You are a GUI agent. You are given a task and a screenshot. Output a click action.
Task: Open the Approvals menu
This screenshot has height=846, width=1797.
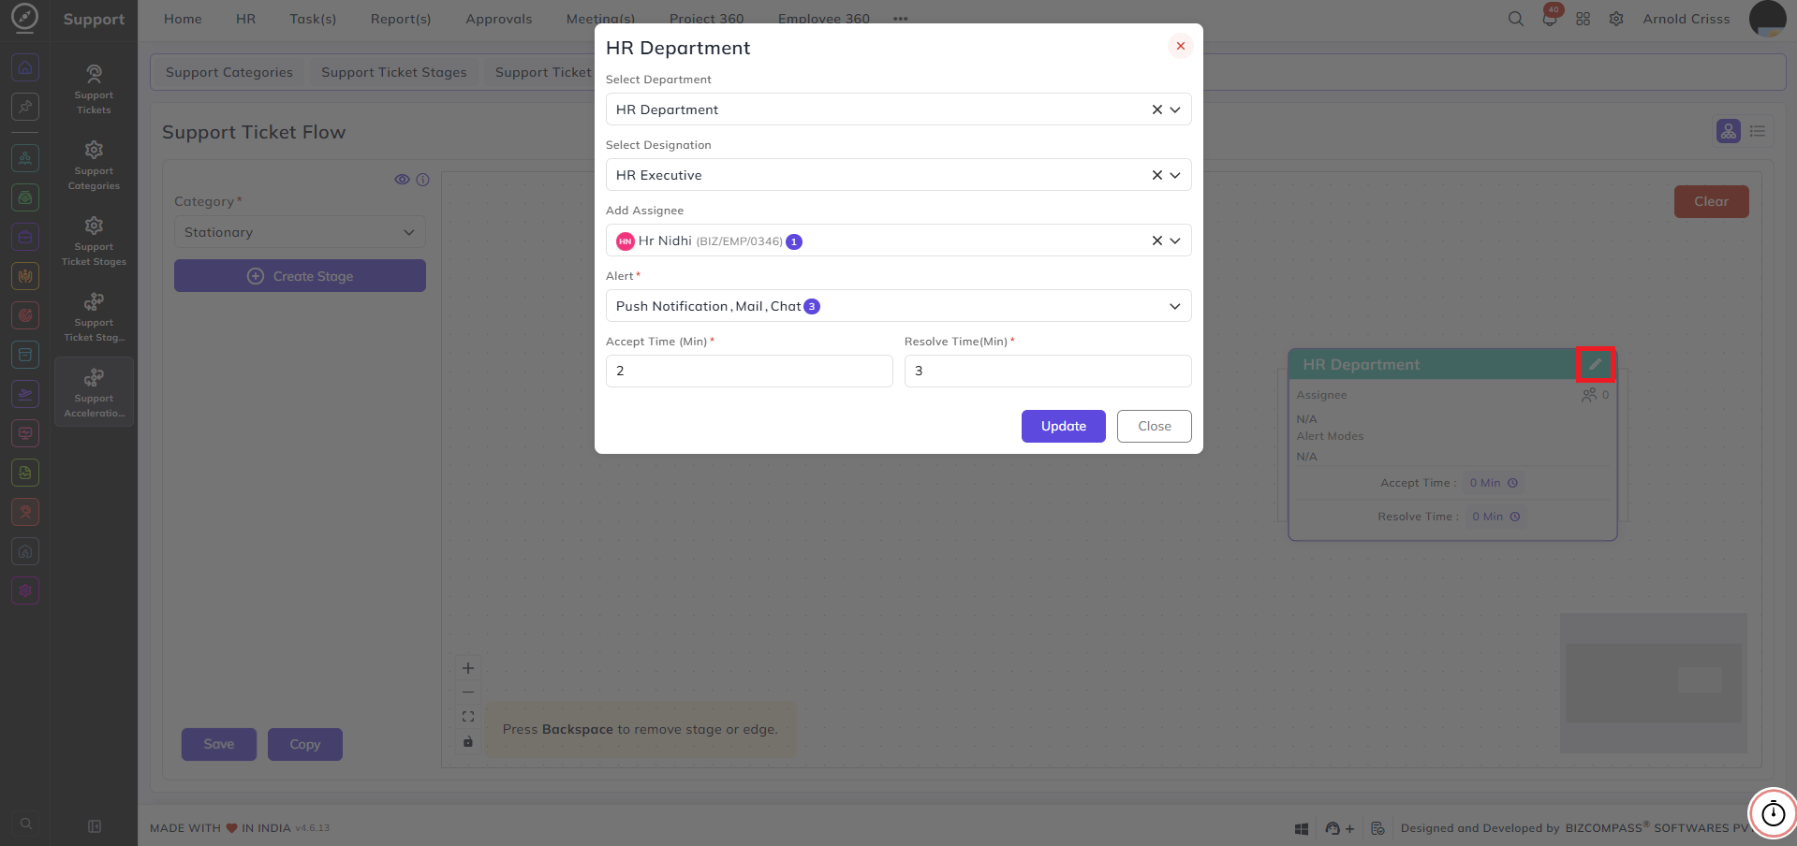point(499,19)
